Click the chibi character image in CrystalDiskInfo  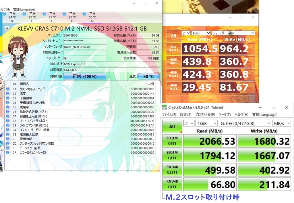pos(18,56)
